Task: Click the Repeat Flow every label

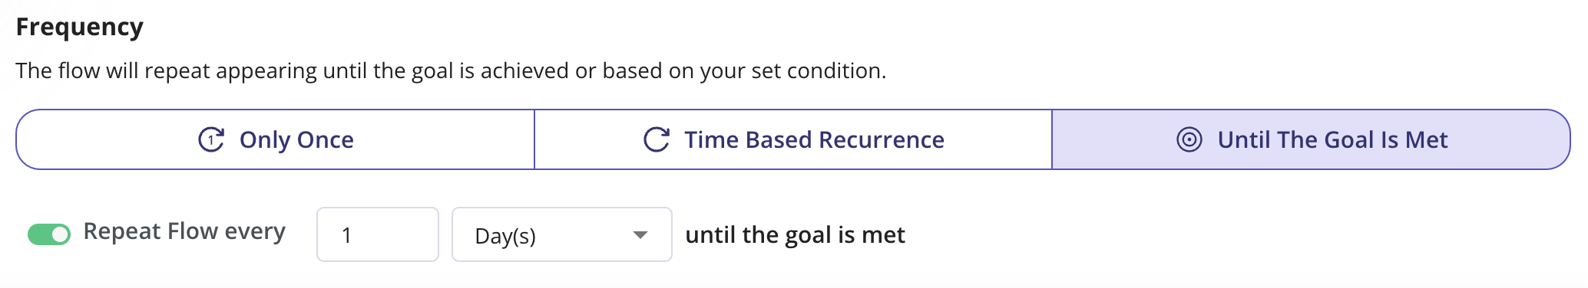Action: click(184, 231)
